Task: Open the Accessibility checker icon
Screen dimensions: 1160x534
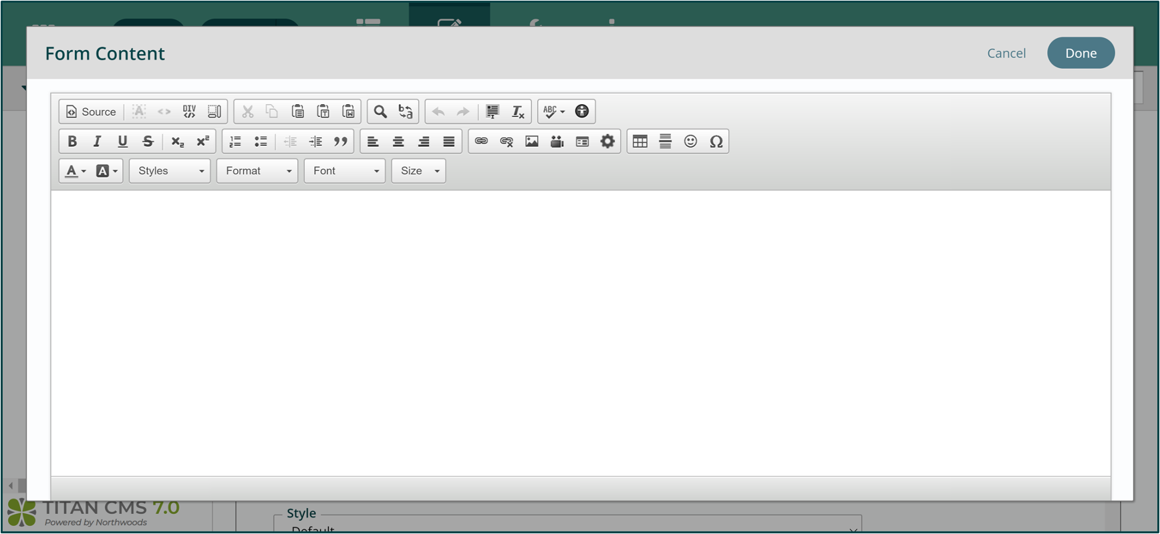Action: 582,111
